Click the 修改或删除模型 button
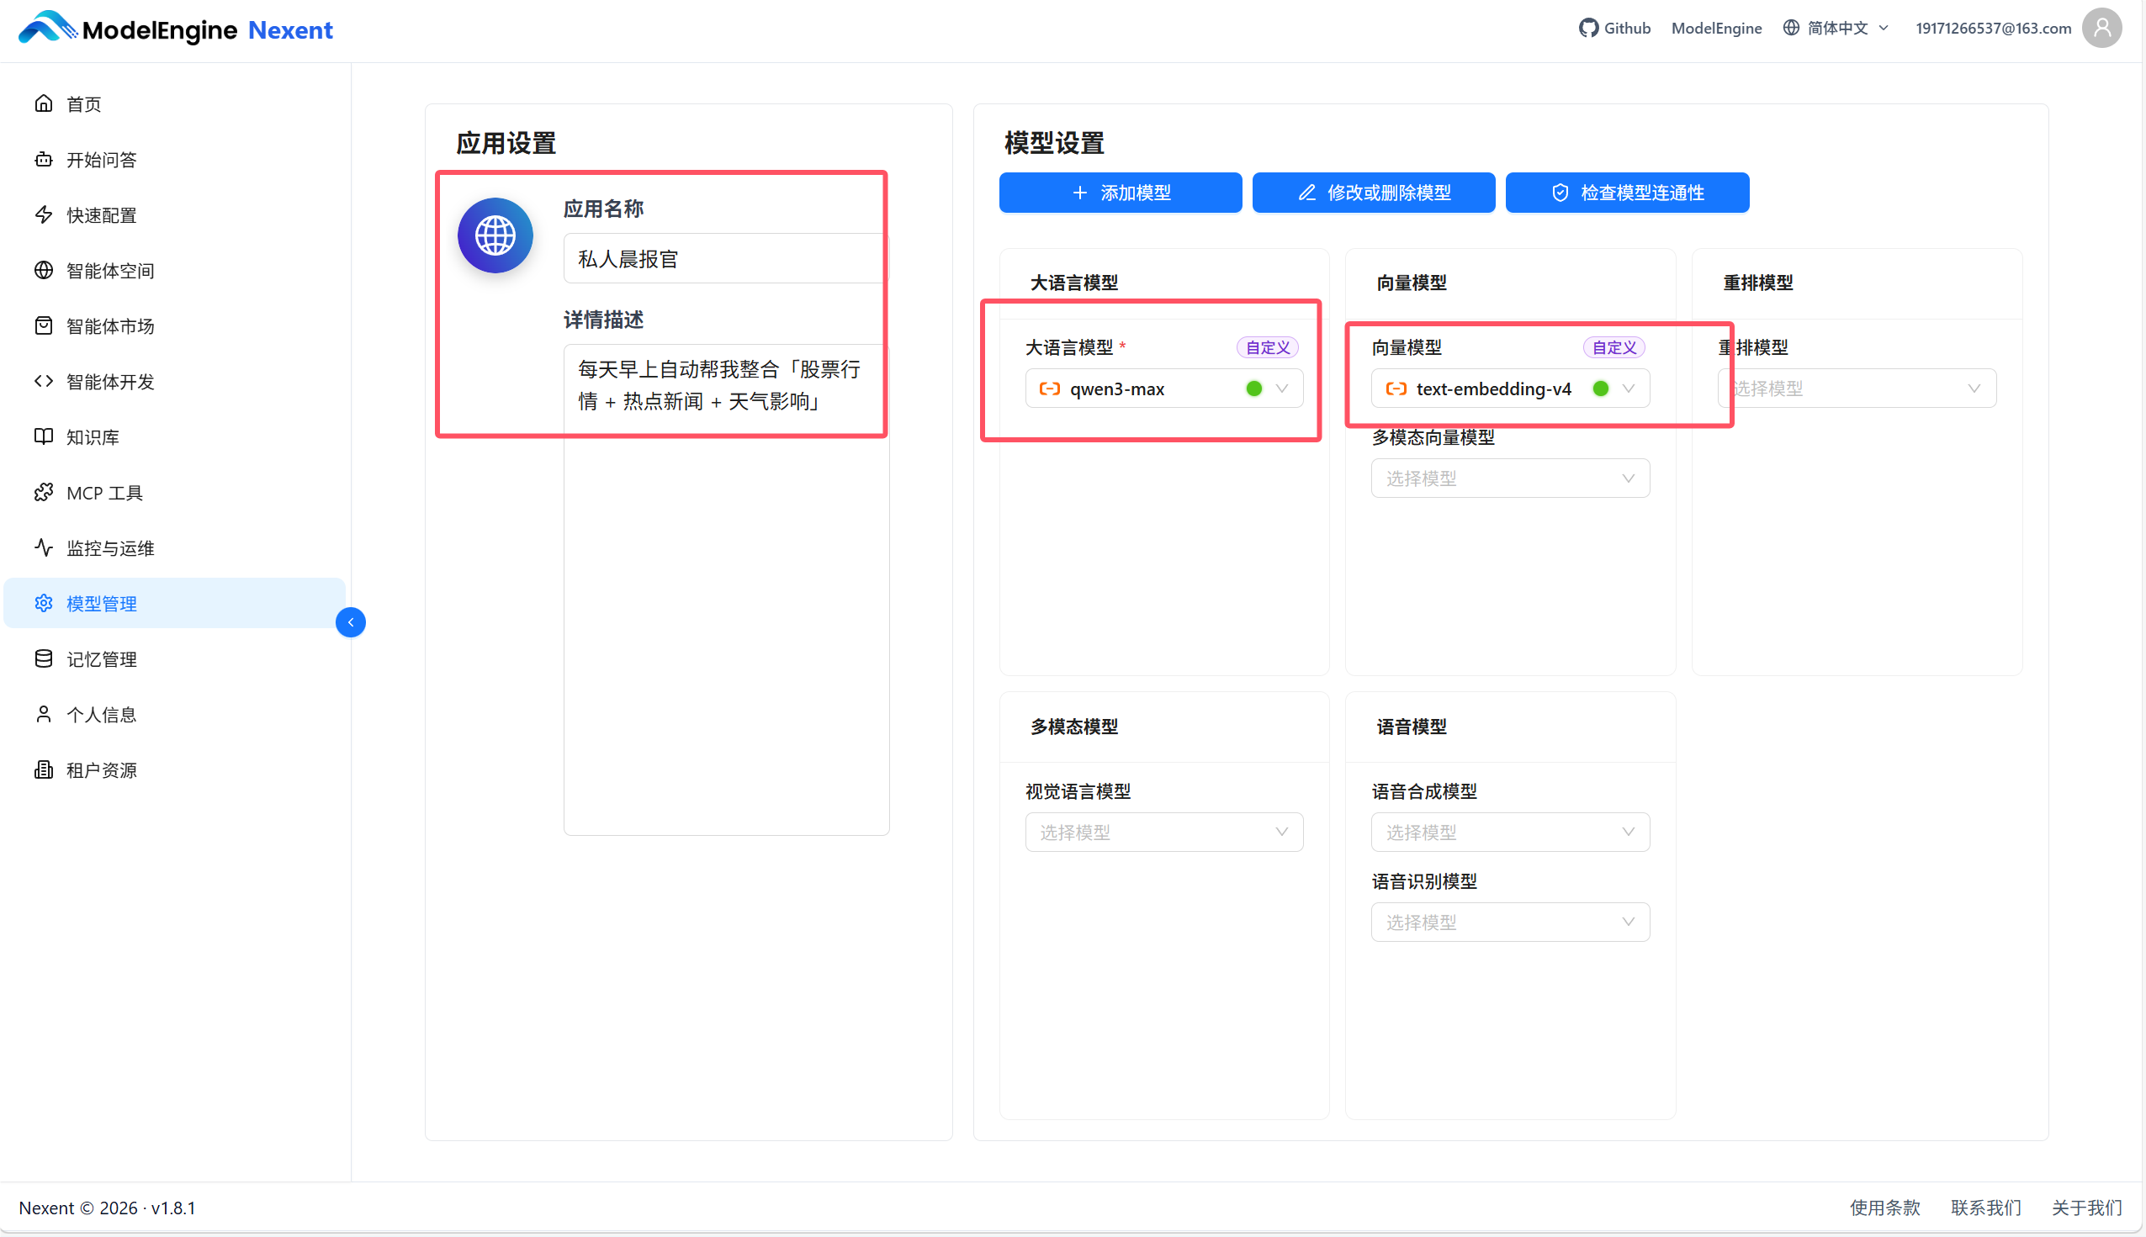This screenshot has width=2146, height=1237. click(1374, 193)
